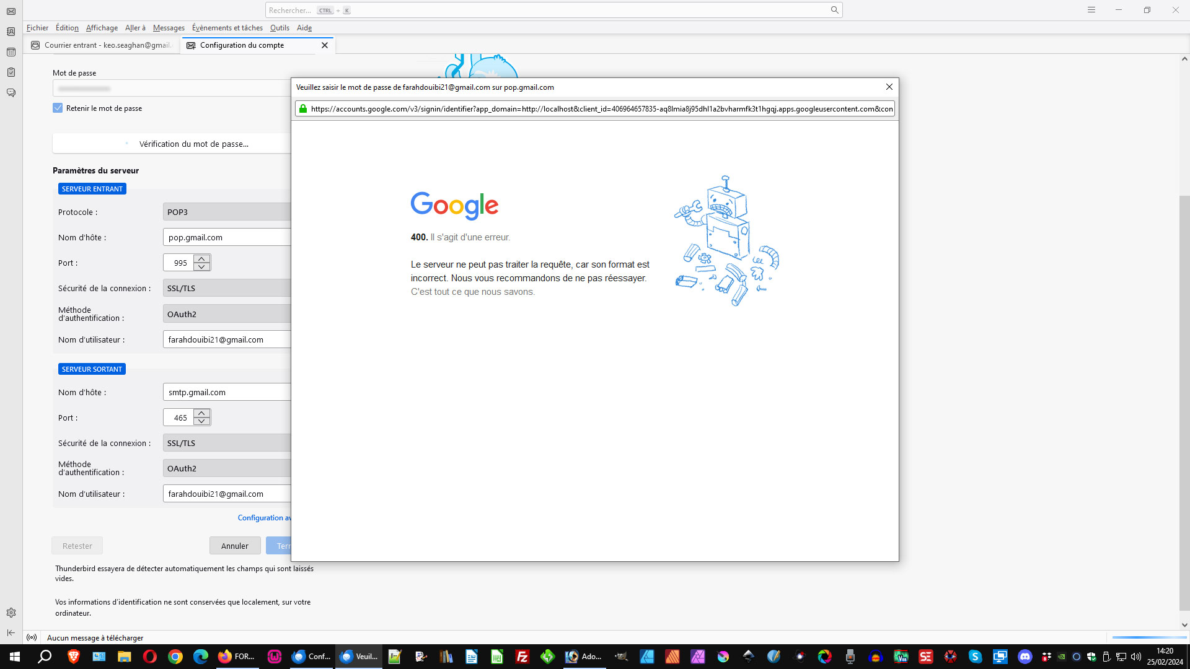Click the Mot de passe field

point(172,89)
